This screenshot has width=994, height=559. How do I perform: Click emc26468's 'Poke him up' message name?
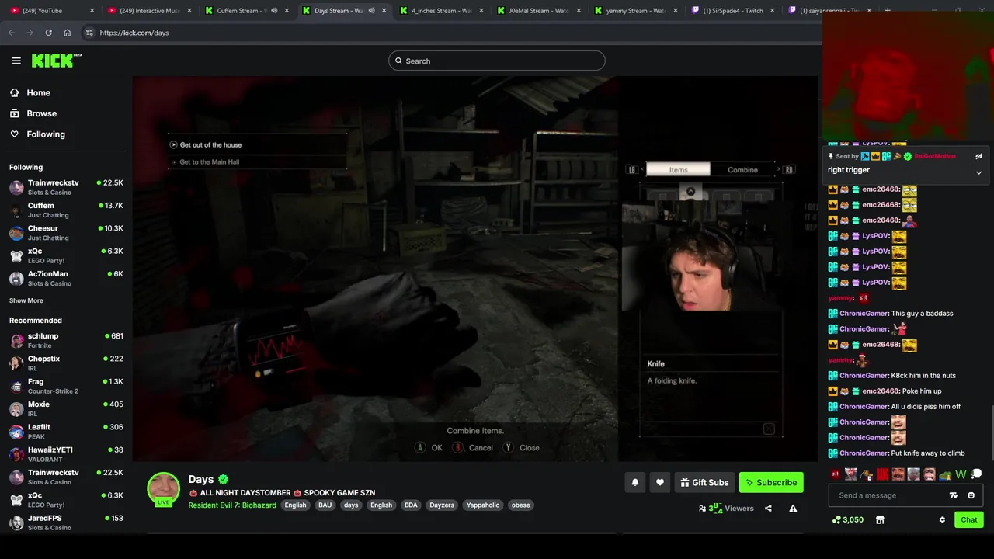881,391
